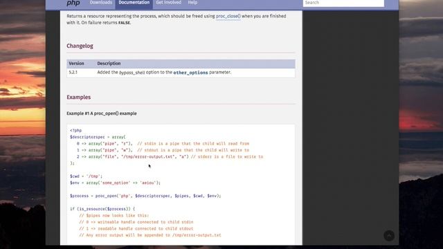This screenshot has width=443, height=249.
Task: Click the '$descriptorspec = array(' code line
Action: coord(98,137)
